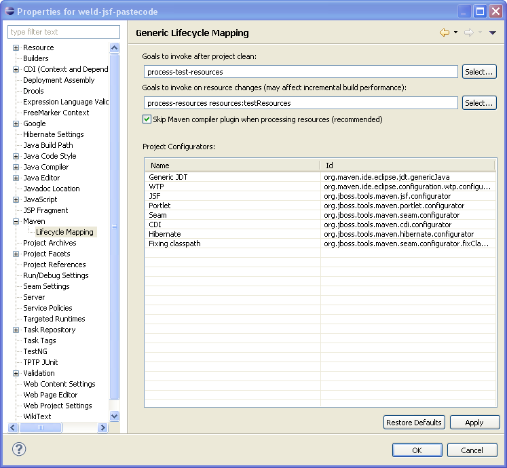Select the Hibernate configurator row
Viewport: 507px width, 468px height.
tap(165, 234)
